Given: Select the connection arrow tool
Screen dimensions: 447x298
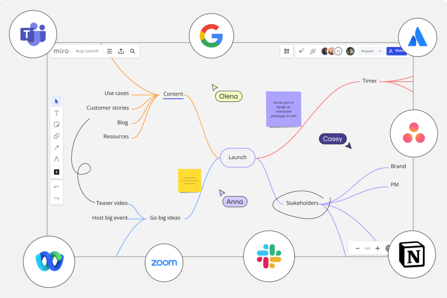Looking at the screenshot, I should [56, 148].
